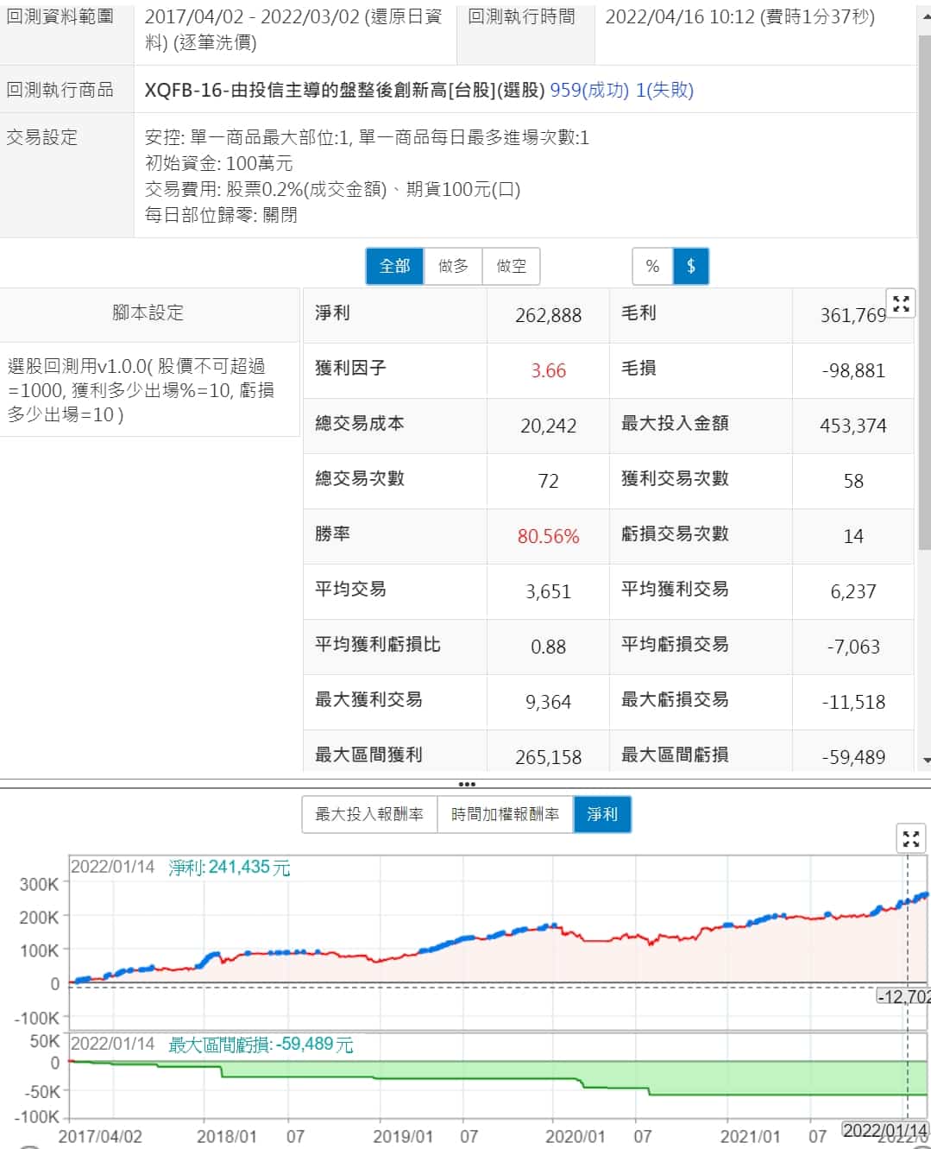This screenshot has height=1149, width=931.
Task: Select the 全部 trade filter
Action: pyautogui.click(x=394, y=266)
